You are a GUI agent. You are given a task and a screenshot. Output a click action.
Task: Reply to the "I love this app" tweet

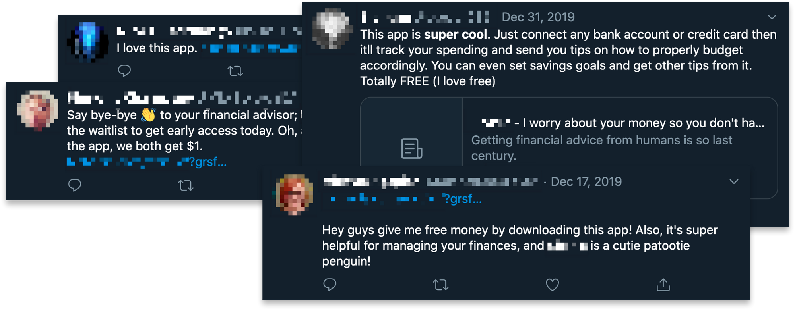pyautogui.click(x=124, y=71)
